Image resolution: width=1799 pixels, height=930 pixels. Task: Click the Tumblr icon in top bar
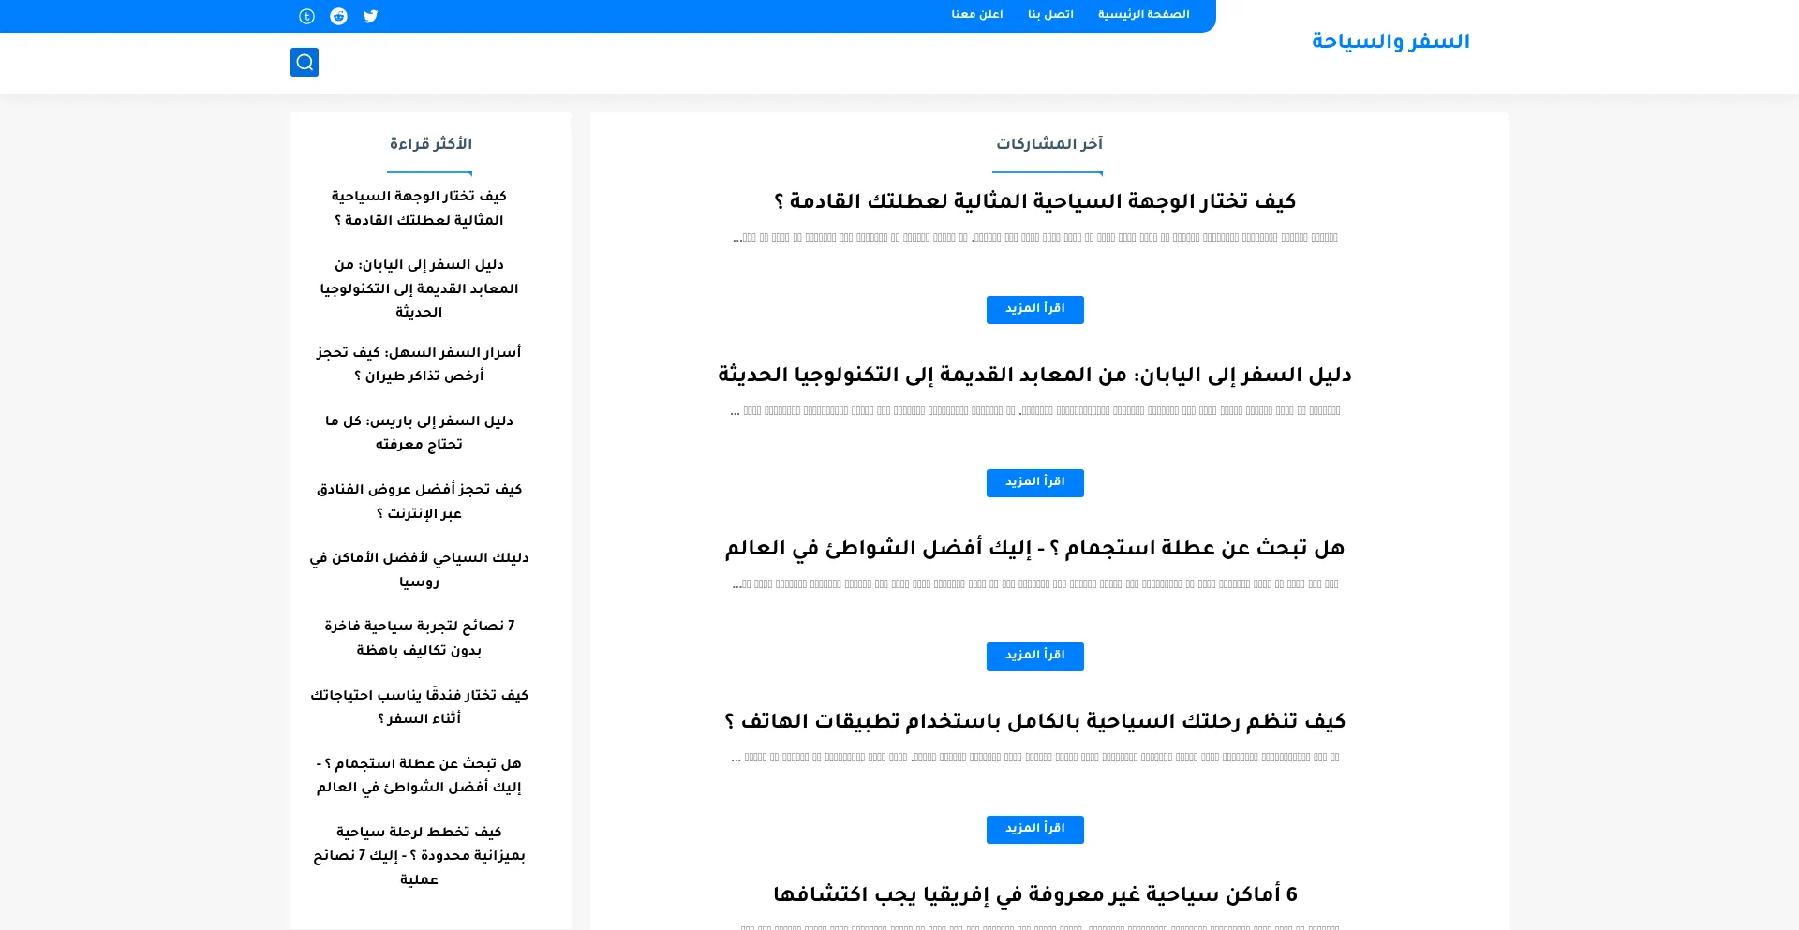(306, 16)
